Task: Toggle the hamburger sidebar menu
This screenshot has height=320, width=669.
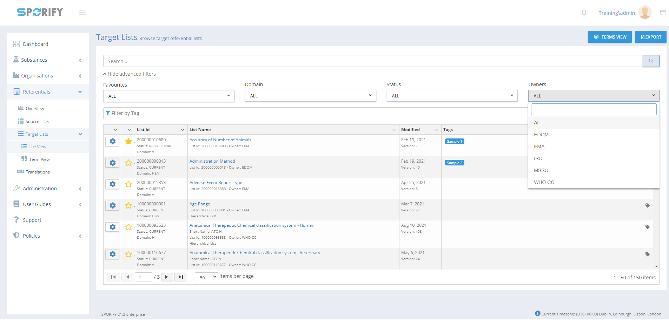Action: pyautogui.click(x=82, y=13)
